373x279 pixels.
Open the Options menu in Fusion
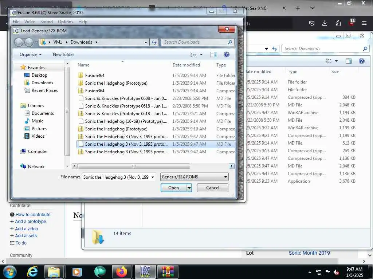point(66,22)
